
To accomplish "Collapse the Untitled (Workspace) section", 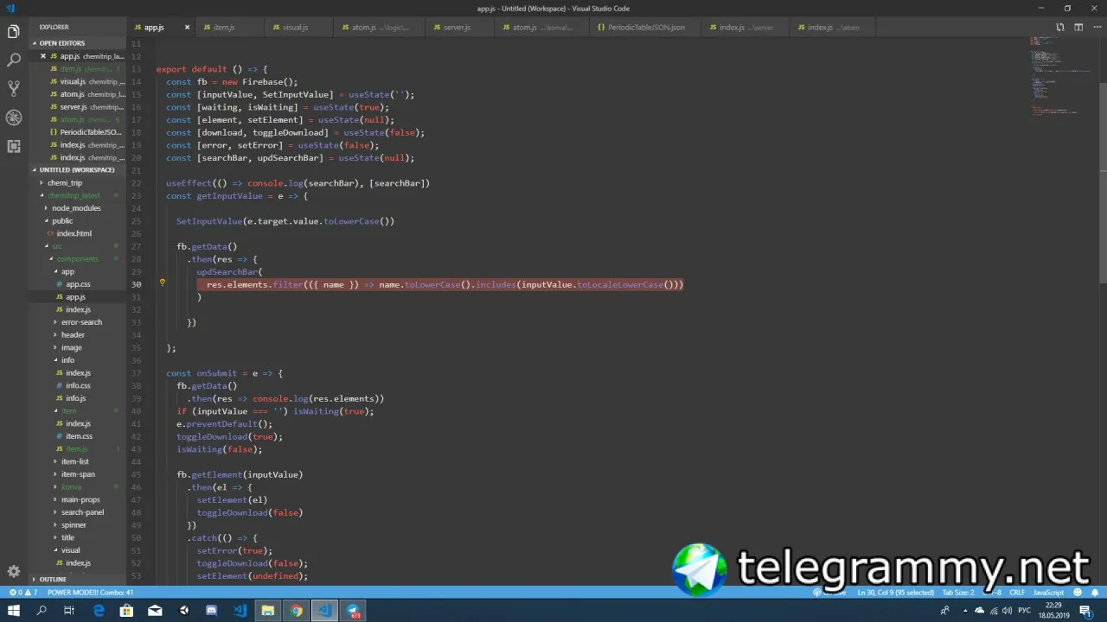I will tap(78, 170).
